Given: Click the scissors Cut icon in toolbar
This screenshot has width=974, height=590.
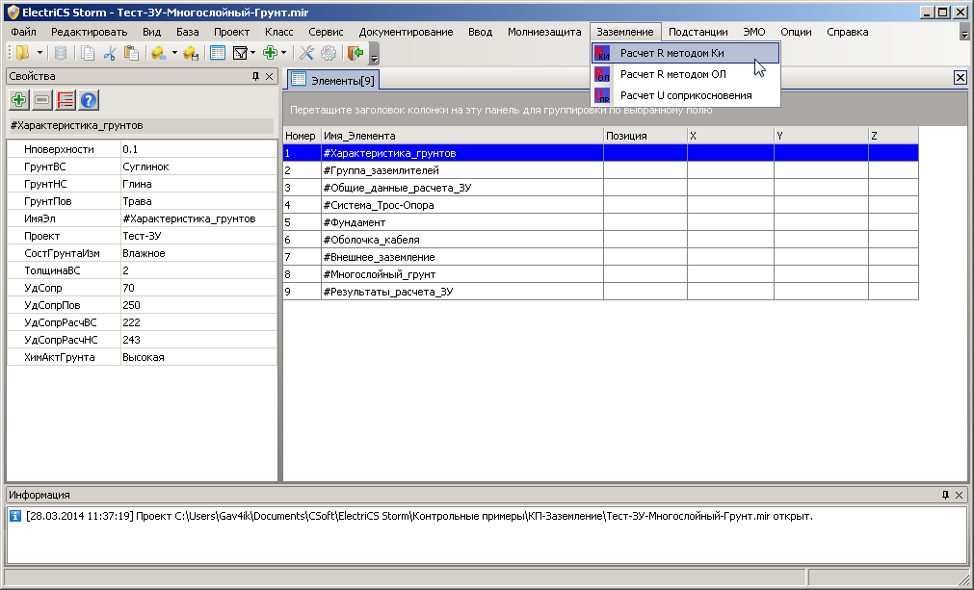Looking at the screenshot, I should pos(109,54).
